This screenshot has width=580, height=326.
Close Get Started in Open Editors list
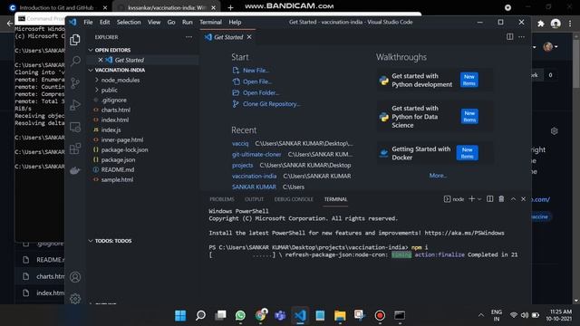(x=101, y=60)
